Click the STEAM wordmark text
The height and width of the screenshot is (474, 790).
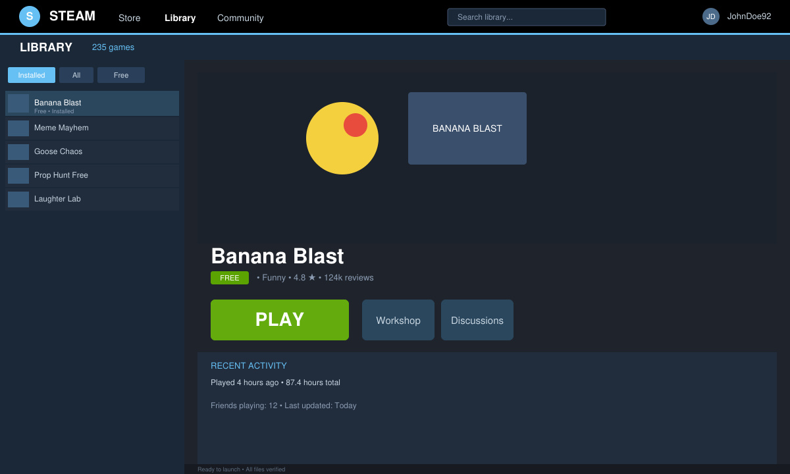72,16
